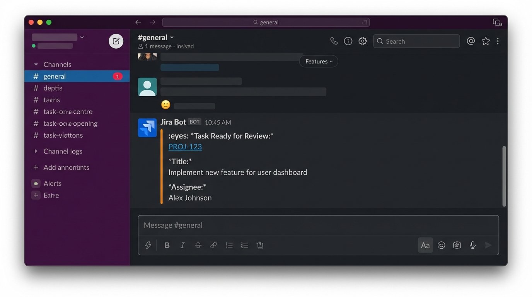
Task: Switch to the deptie channel
Action: (53, 88)
